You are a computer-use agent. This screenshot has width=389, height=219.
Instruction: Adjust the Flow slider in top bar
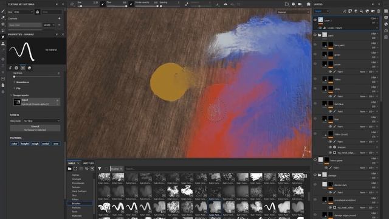pyautogui.click(x=117, y=6)
